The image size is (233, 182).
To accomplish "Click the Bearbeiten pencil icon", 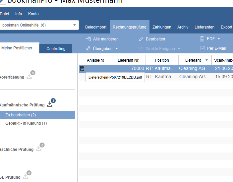I will (x=141, y=39).
